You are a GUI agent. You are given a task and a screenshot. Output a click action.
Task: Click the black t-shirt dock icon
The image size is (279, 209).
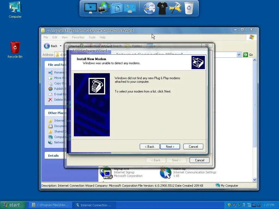[x=162, y=8]
